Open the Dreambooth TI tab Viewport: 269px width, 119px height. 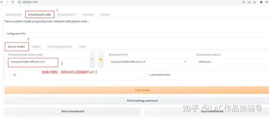click(x=67, y=15)
